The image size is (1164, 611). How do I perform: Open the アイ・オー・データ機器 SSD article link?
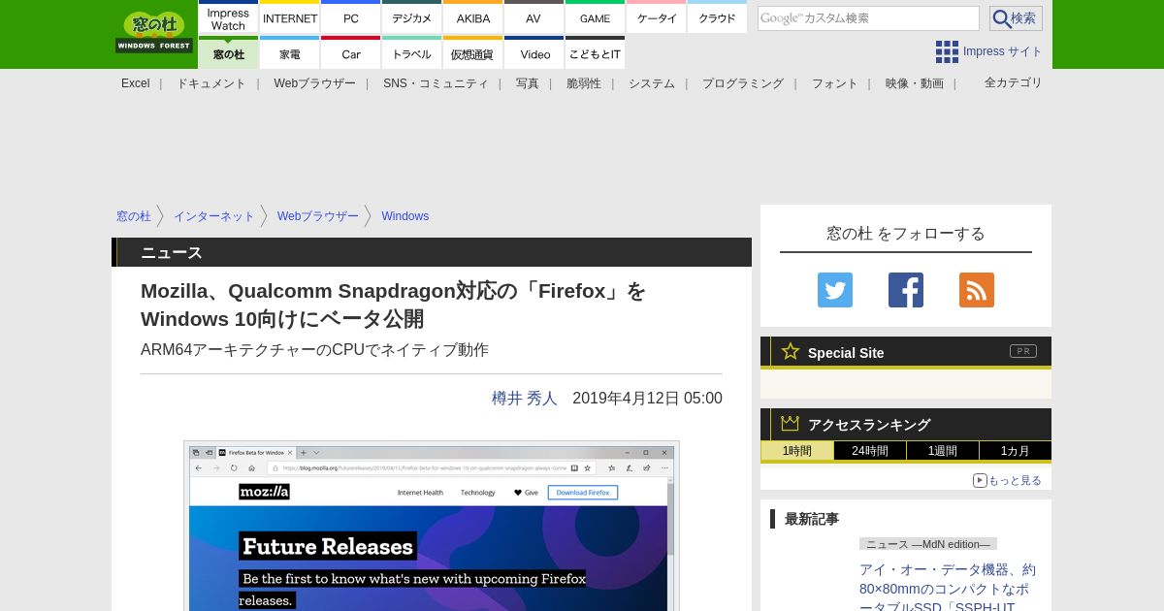948,588
